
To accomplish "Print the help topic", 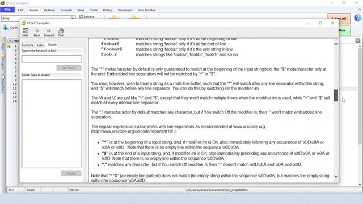I will coord(61,32).
